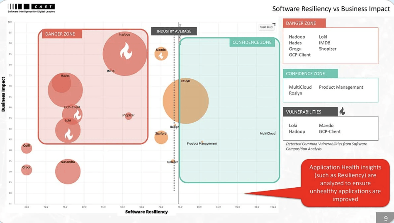Select the Quill bubble

(27, 148)
